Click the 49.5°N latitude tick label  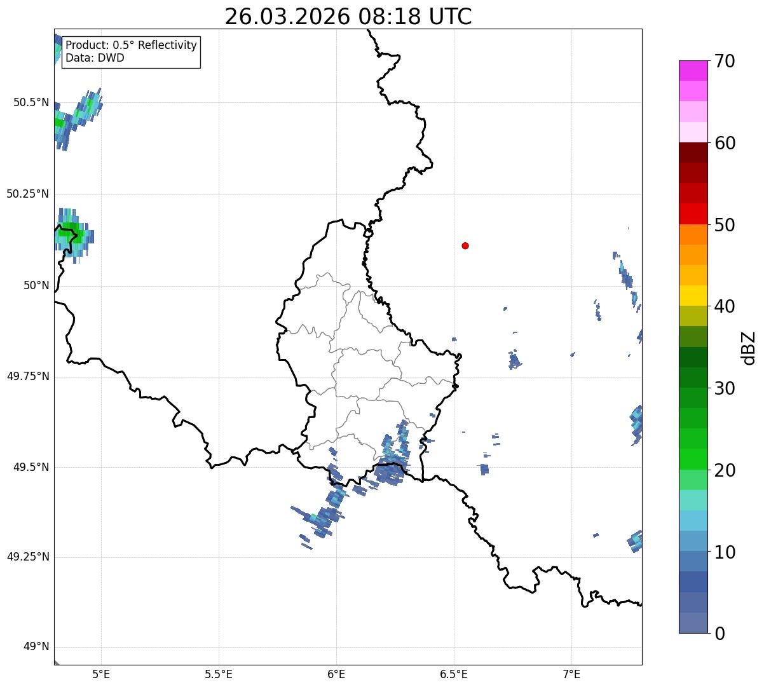click(x=31, y=467)
